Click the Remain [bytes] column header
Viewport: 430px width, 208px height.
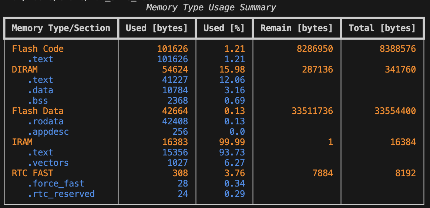coord(296,28)
